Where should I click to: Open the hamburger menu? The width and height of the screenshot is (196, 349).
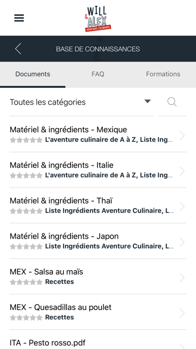[x=19, y=18]
